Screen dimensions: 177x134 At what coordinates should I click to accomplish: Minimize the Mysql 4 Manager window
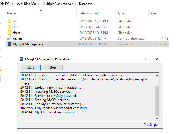(x=132, y=59)
